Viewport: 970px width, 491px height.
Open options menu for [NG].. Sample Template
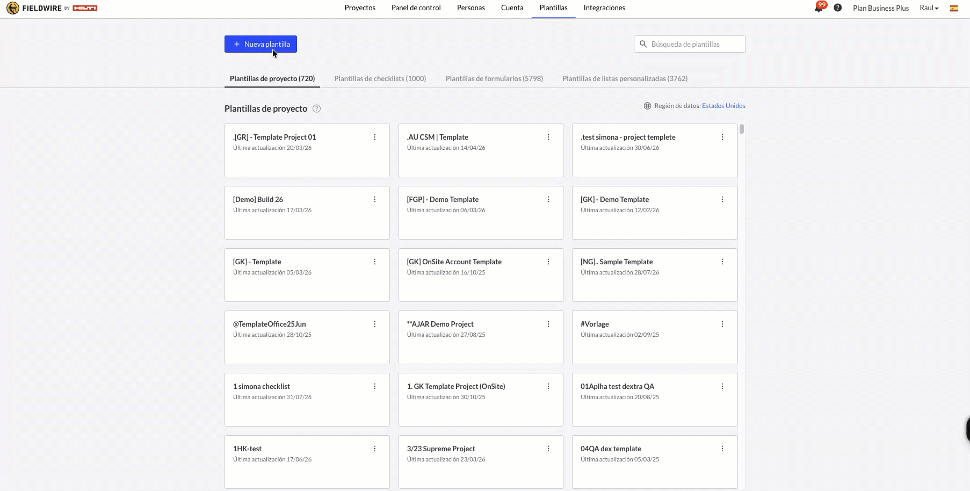(722, 262)
